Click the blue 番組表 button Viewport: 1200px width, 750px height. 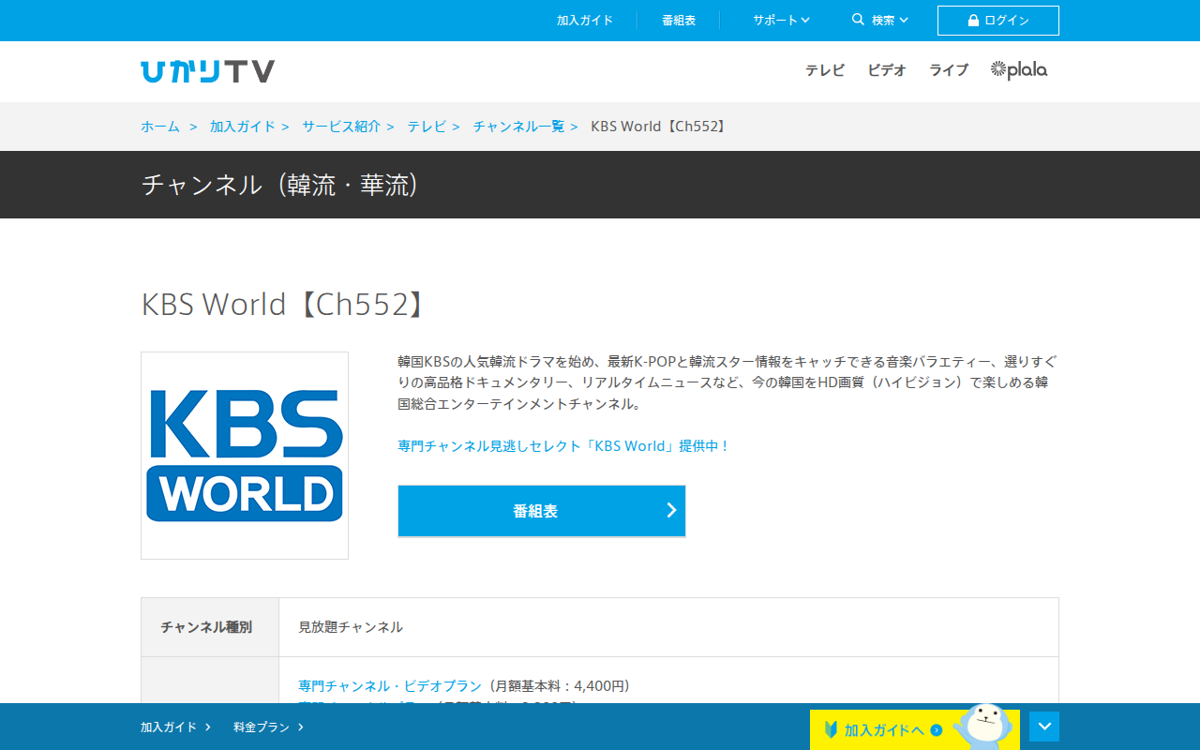pos(542,511)
